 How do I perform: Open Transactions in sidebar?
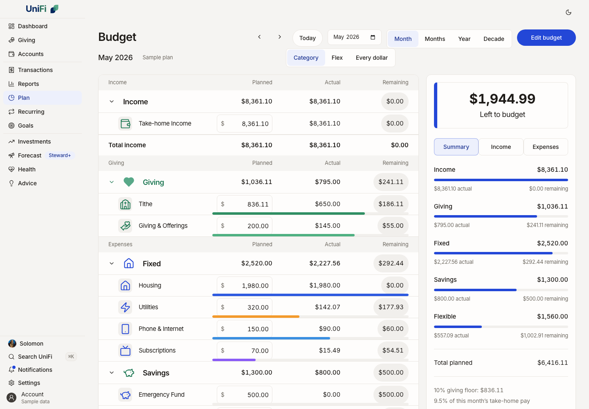pos(43,70)
